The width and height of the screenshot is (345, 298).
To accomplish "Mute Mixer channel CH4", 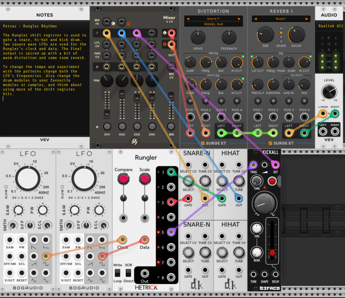I will [x=152, y=127].
